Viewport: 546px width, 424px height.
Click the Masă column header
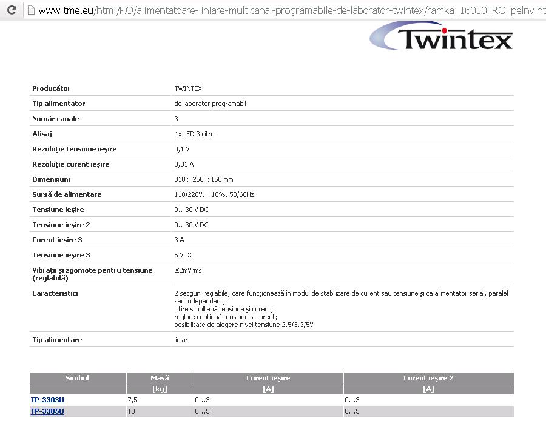pyautogui.click(x=160, y=378)
